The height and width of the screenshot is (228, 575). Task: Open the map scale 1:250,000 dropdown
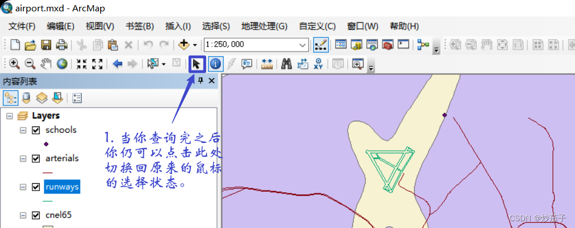302,45
